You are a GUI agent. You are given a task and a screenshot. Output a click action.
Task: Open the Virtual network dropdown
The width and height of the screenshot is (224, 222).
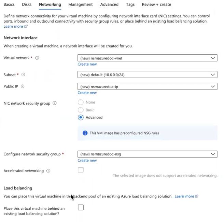(147, 58)
